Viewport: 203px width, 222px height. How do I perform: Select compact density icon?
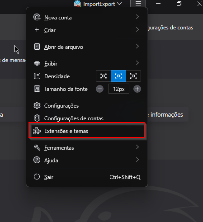104,76
